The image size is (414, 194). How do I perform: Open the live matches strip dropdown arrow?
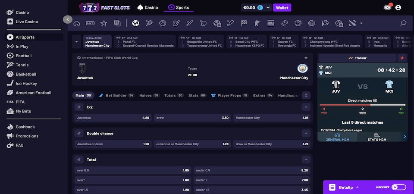coord(77,42)
